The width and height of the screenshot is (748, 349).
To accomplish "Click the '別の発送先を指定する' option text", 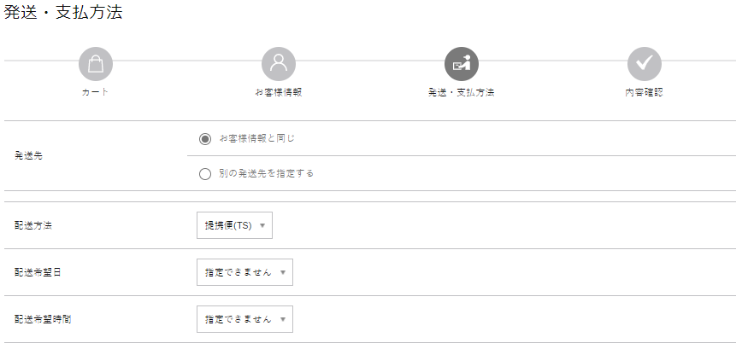I will 266,173.
